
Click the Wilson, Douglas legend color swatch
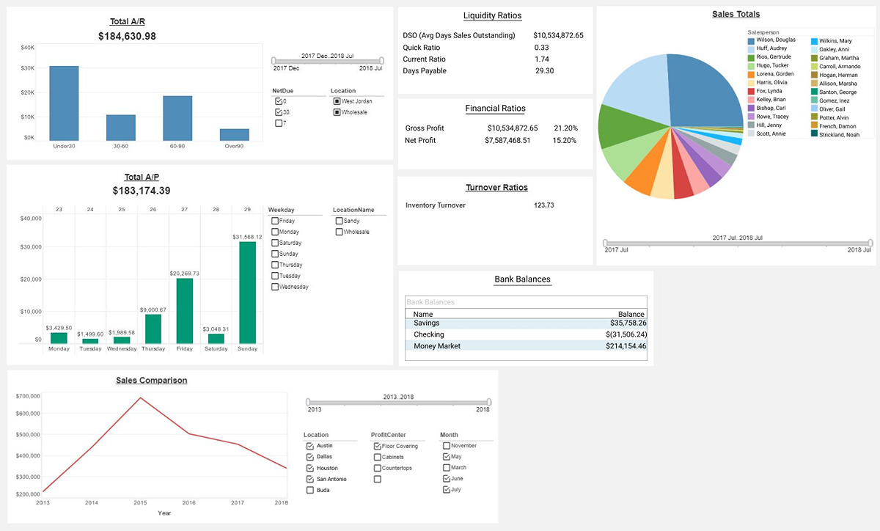(x=751, y=40)
